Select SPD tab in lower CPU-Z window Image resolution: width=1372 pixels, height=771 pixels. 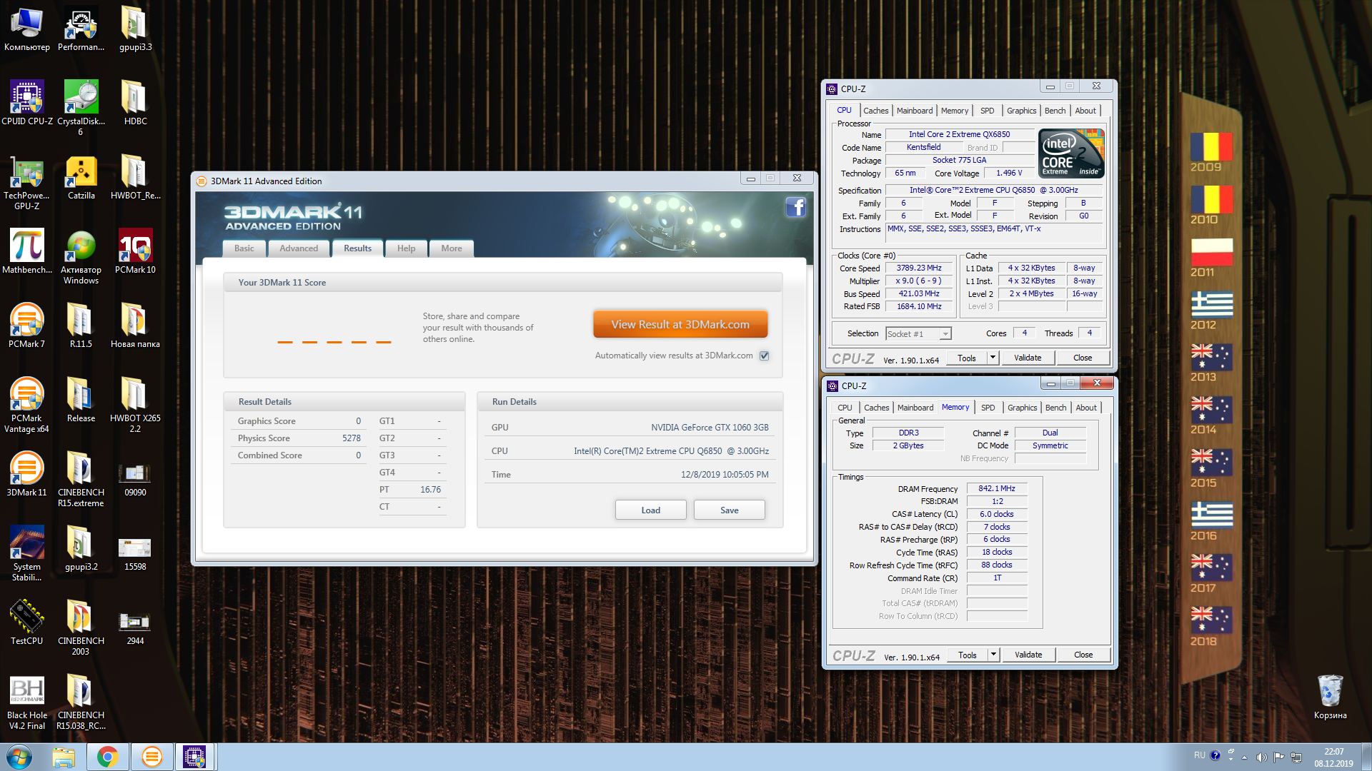[x=988, y=408]
